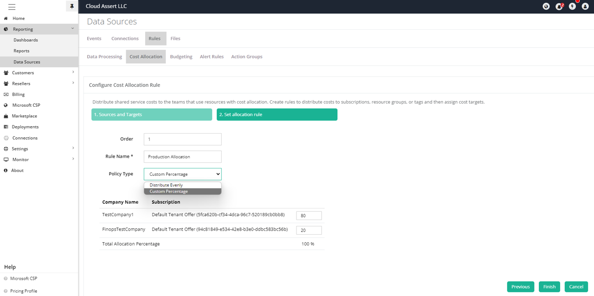Click the Previous button
This screenshot has height=296, width=594.
pos(521,287)
